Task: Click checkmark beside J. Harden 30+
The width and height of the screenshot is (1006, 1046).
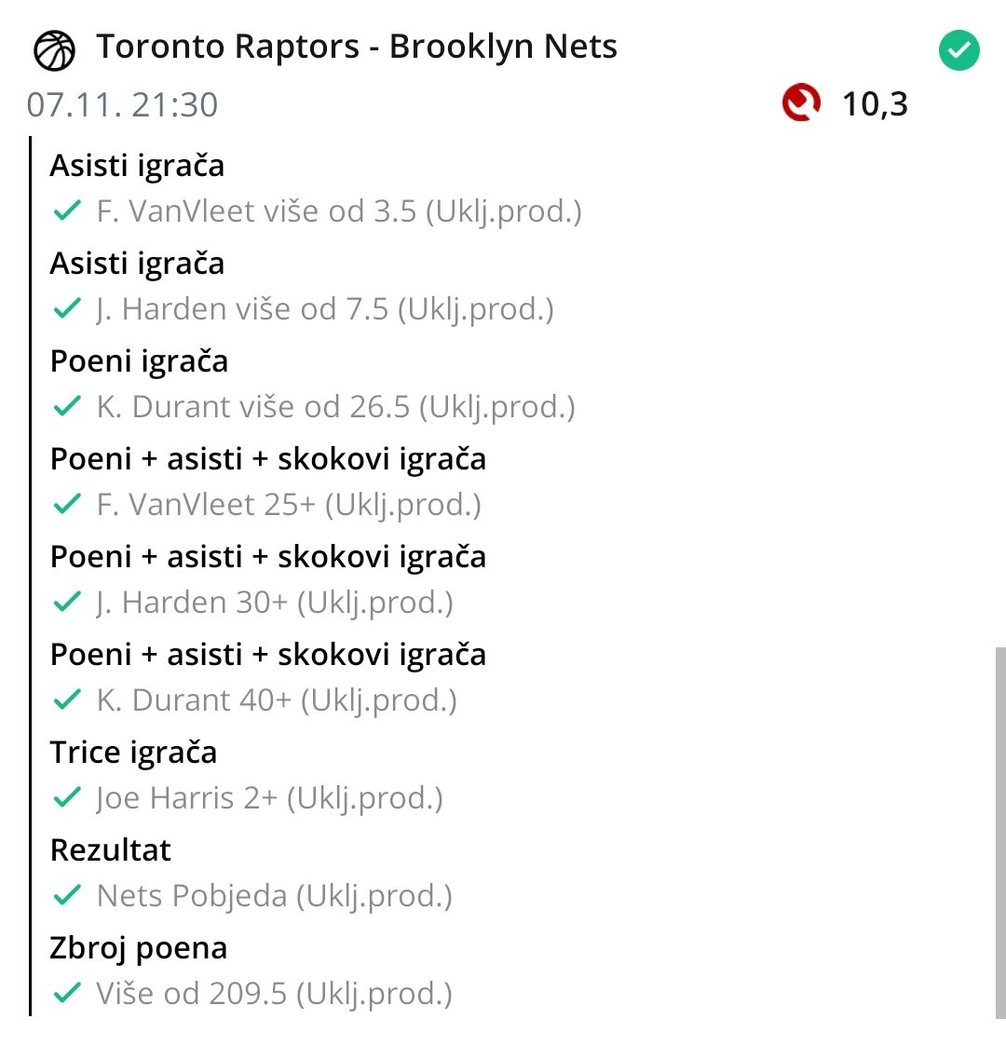Action: [67, 603]
